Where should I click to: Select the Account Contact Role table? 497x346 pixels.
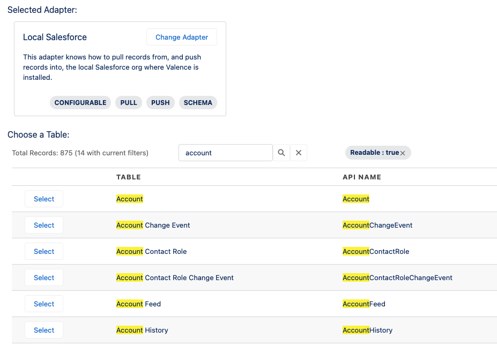point(44,251)
